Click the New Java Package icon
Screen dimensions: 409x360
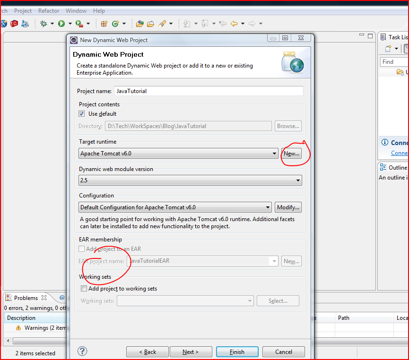pos(104,24)
